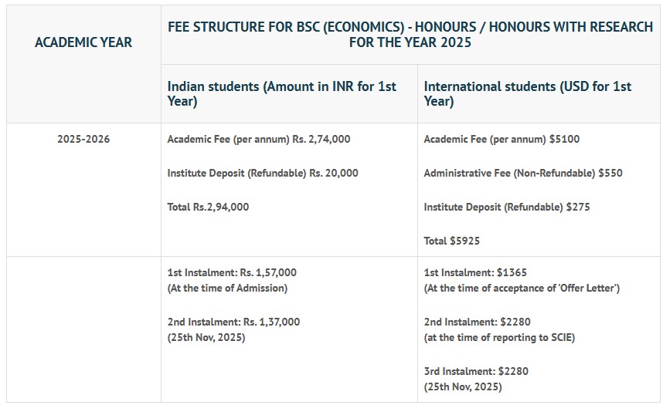663x405 pixels.
Task: Click Institute Deposit Rs. 20,000 text
Action: pos(263,174)
